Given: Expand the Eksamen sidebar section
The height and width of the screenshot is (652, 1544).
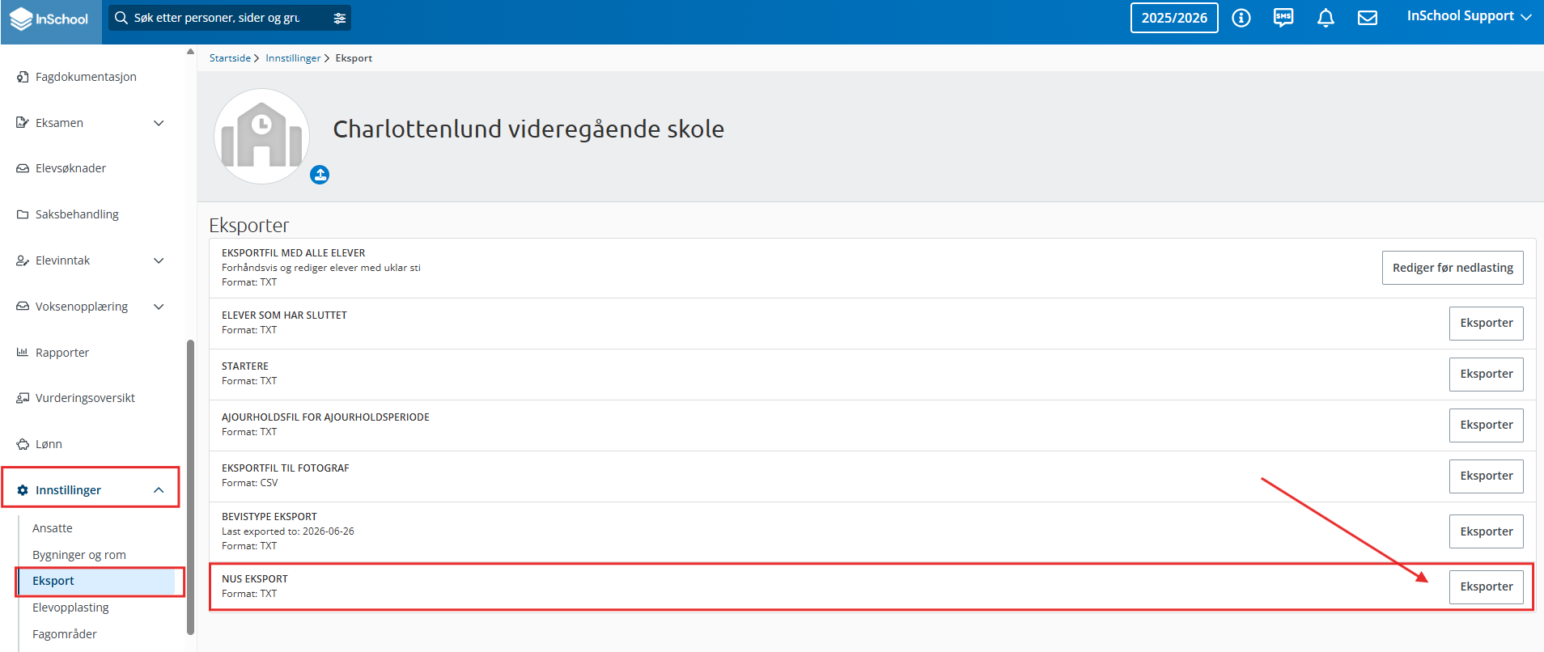Looking at the screenshot, I should pos(159,123).
